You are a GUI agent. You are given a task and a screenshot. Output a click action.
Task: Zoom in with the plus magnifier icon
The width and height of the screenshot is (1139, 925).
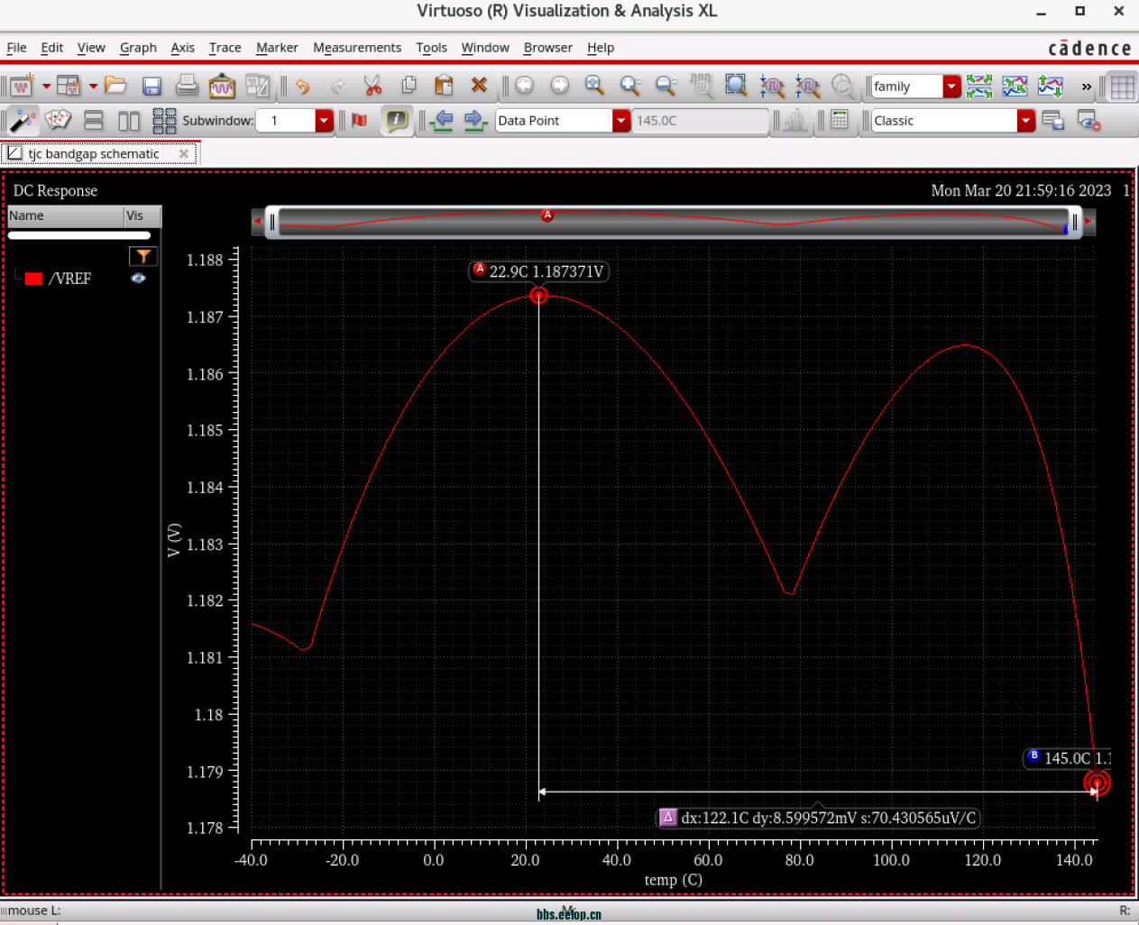click(630, 86)
